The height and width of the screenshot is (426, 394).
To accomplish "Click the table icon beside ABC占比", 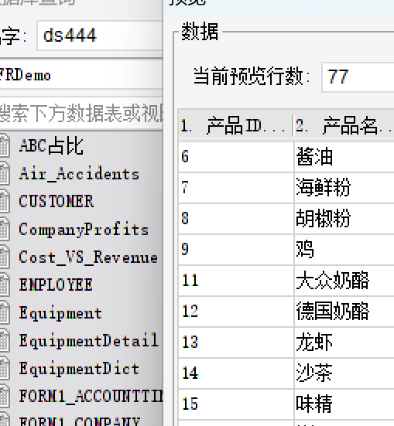I will [5, 146].
